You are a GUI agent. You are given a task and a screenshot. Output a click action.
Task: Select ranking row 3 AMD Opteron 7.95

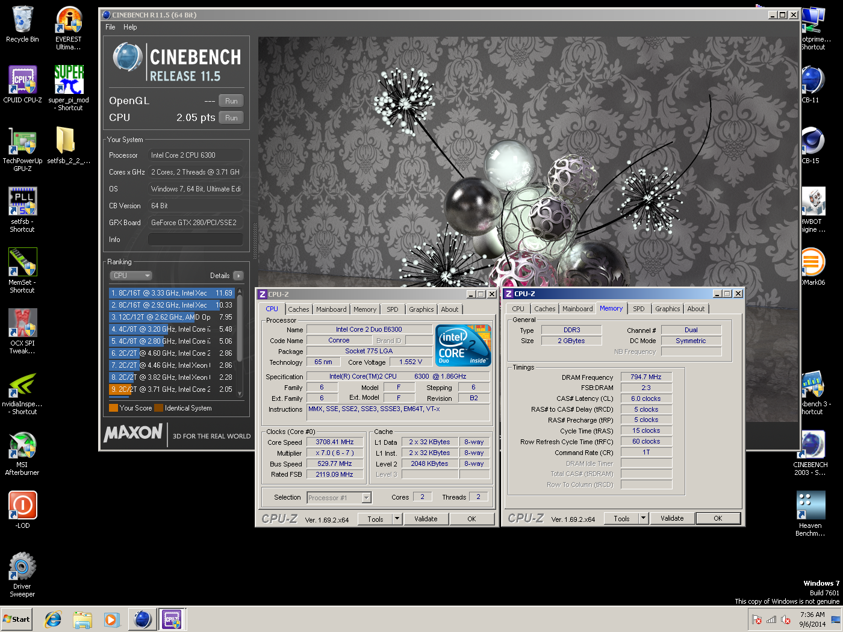coord(172,317)
